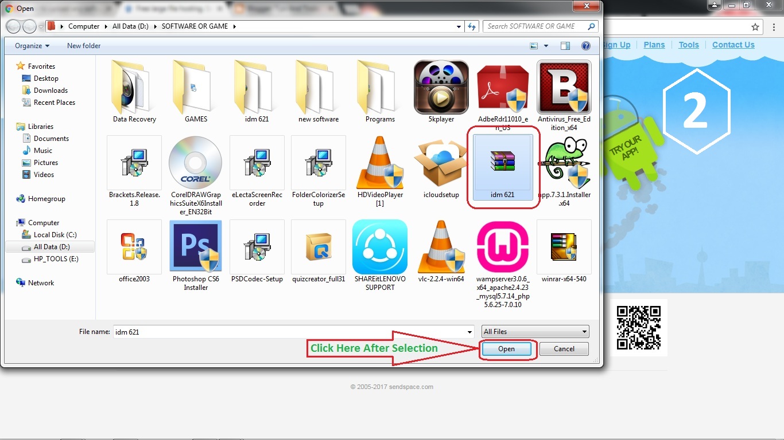The image size is (784, 440).
Task: Click the Show preview pane icon
Action: coord(565,45)
